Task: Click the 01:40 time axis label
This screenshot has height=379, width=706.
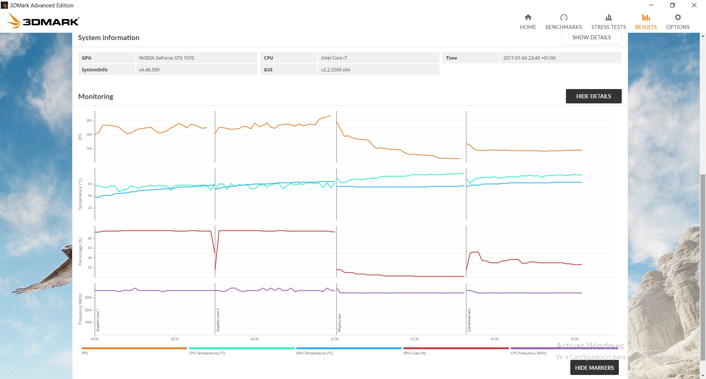Action: tap(495, 339)
